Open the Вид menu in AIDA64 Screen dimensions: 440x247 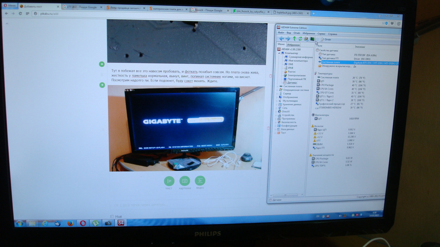(289, 33)
